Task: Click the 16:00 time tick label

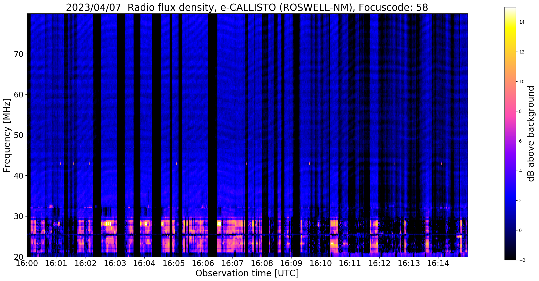Action: tap(27, 263)
